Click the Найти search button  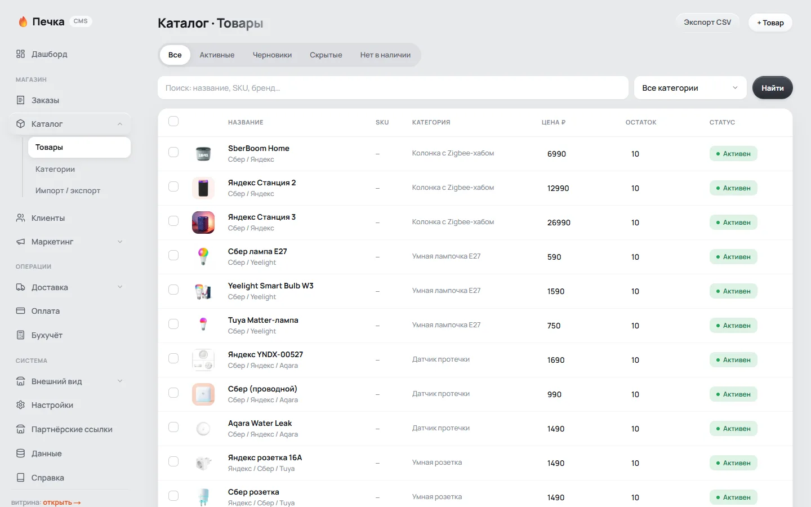tap(773, 88)
